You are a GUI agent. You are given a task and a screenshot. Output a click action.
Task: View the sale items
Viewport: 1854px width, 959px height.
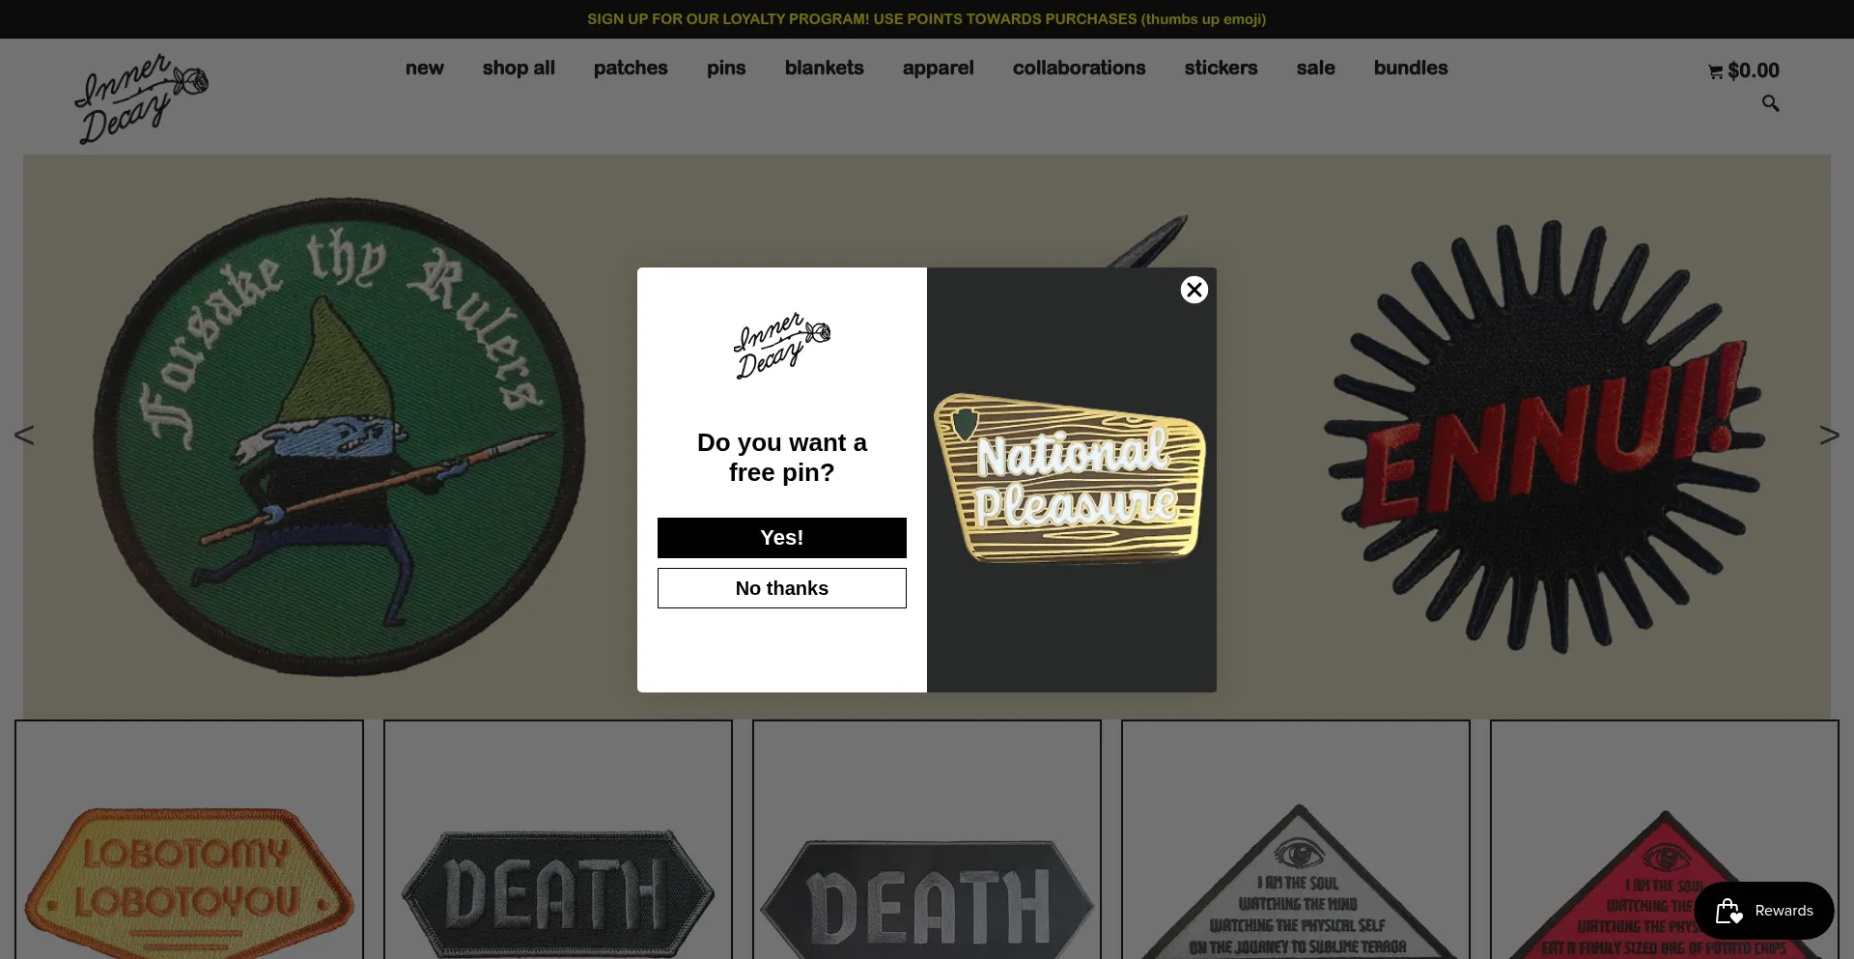click(x=1315, y=68)
